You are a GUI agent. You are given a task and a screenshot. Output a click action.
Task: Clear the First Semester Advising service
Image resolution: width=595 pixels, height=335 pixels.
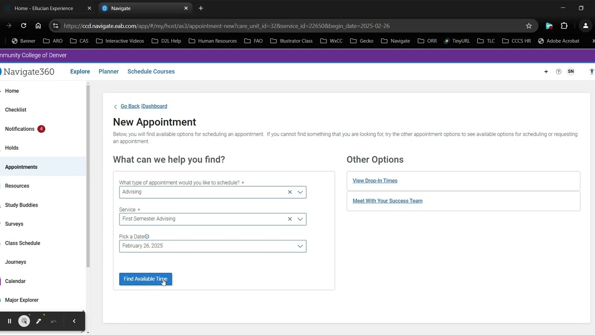point(290,219)
